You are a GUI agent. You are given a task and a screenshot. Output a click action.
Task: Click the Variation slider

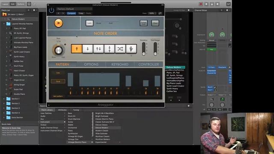click(144, 49)
